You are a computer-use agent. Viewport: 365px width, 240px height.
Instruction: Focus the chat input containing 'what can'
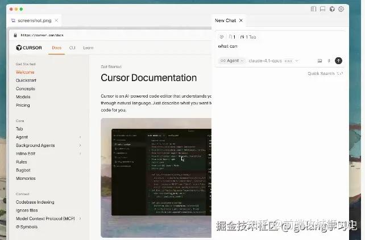[x=280, y=46]
